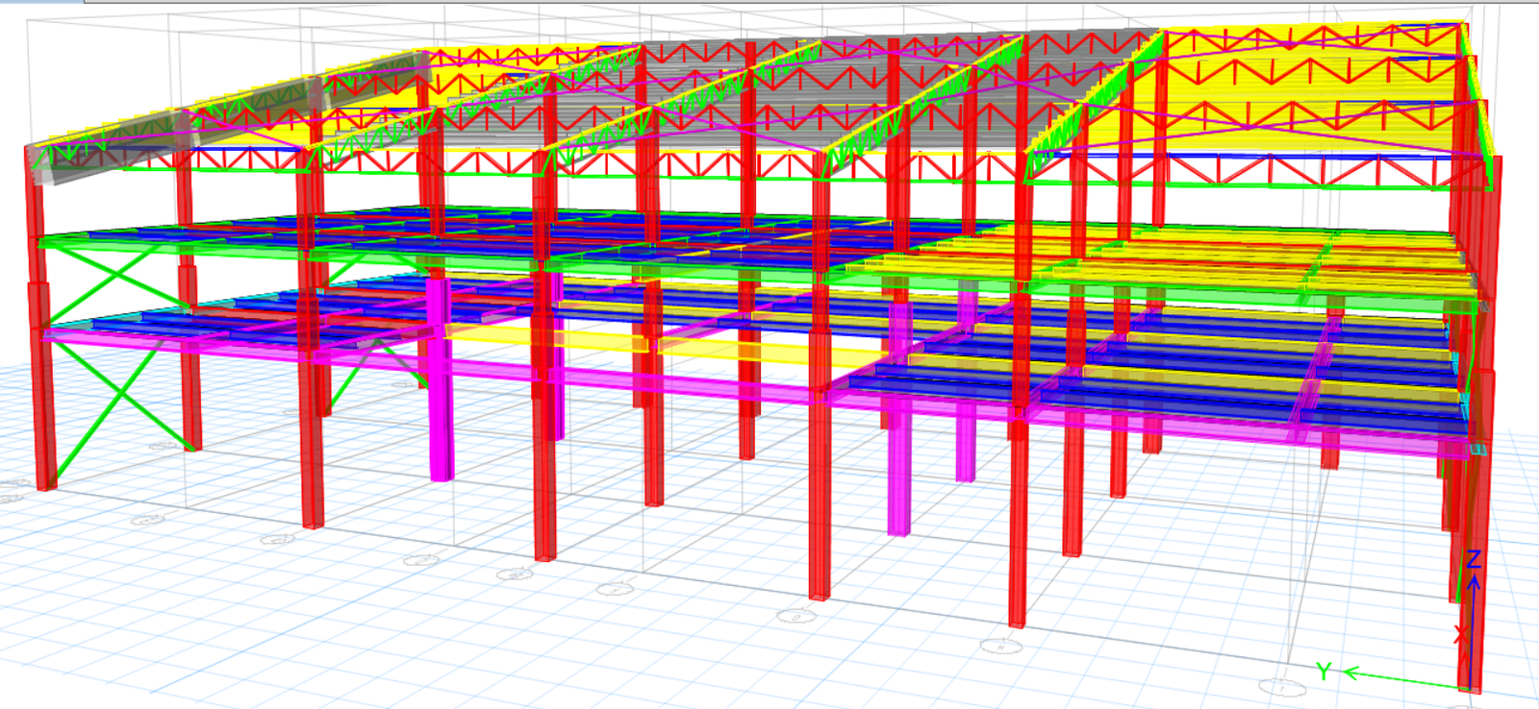This screenshot has height=709, width=1539.
Task: Select grid bubble marker nearest the Y label
Action: (x=1281, y=686)
